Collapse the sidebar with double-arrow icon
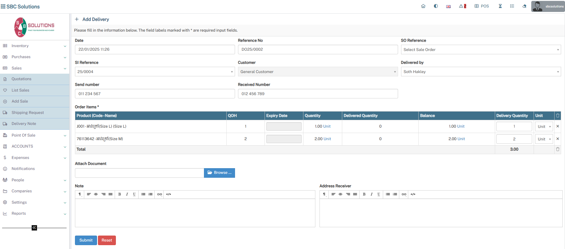 click(34, 228)
